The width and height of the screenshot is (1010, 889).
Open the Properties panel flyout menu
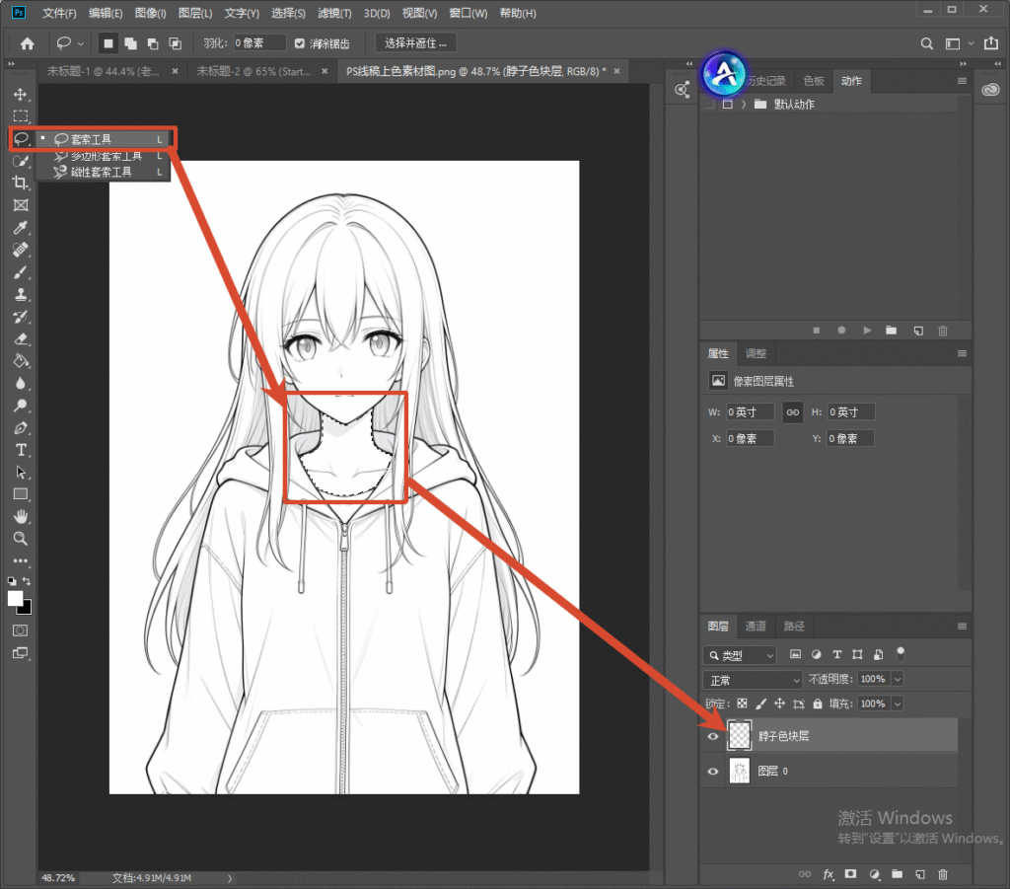pos(962,353)
